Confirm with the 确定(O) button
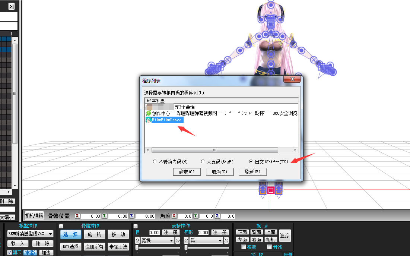The width and height of the screenshot is (410, 256). coord(187,172)
